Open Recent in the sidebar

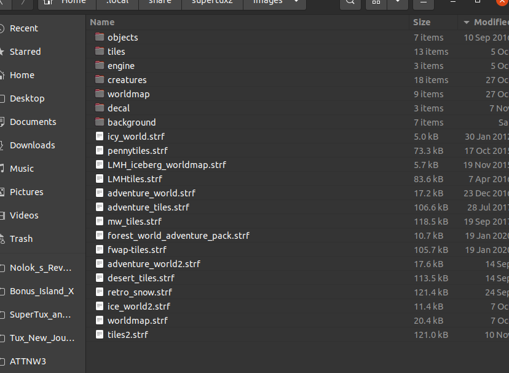tap(24, 28)
